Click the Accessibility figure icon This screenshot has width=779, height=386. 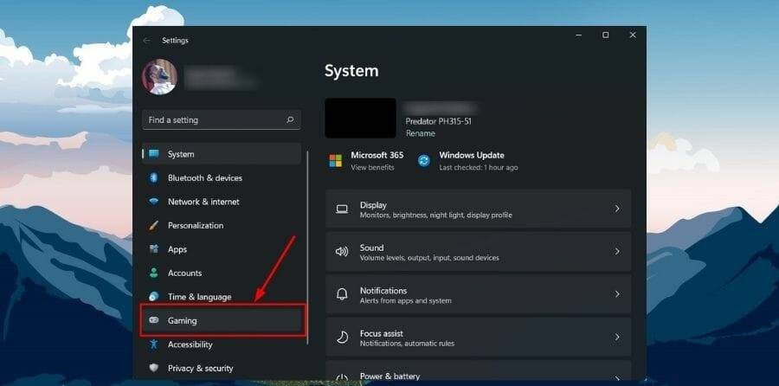(154, 344)
